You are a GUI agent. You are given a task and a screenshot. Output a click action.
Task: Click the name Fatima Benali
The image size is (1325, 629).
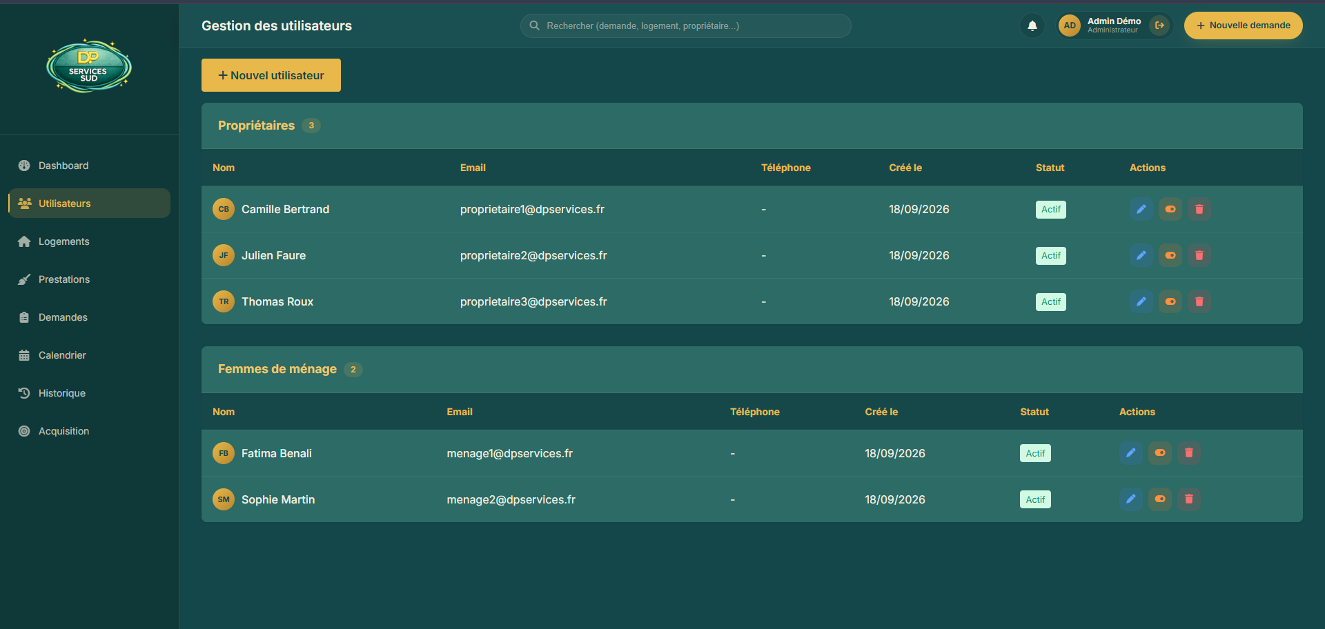pyautogui.click(x=277, y=453)
